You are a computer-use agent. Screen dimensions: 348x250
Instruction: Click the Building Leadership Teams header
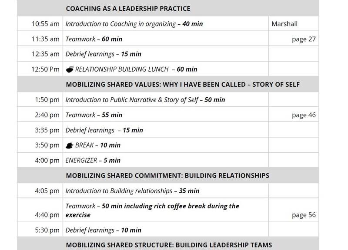click(169, 245)
